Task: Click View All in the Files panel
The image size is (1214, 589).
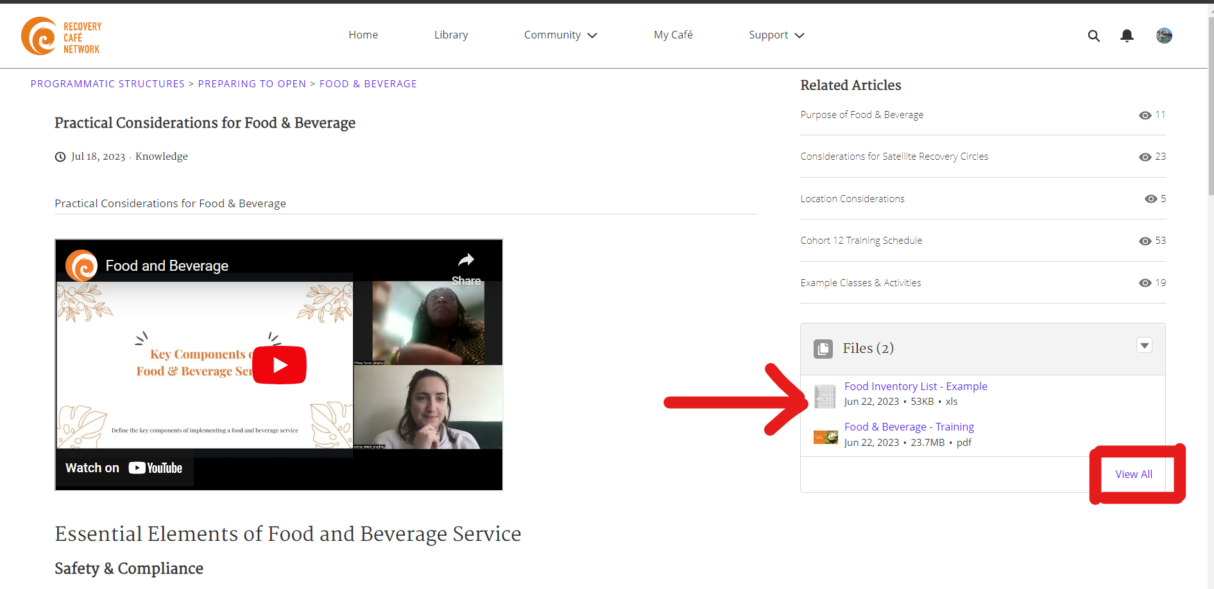Action: (1134, 474)
